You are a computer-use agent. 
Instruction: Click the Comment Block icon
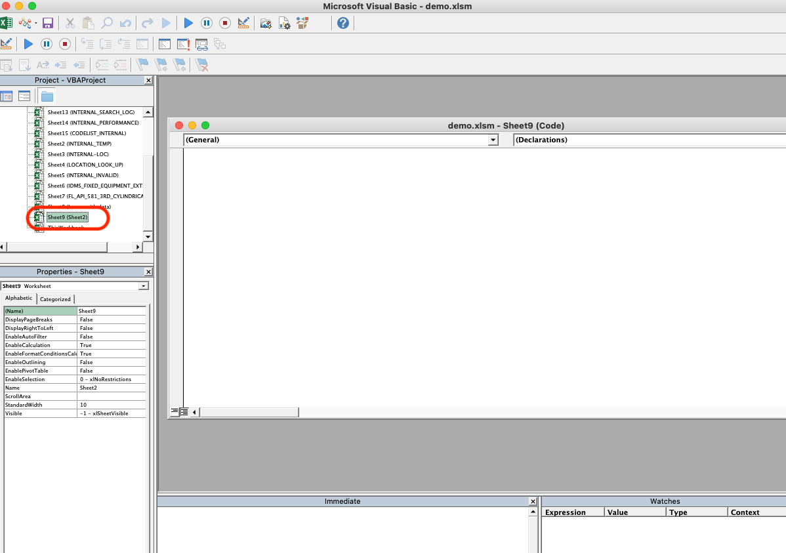pos(102,65)
